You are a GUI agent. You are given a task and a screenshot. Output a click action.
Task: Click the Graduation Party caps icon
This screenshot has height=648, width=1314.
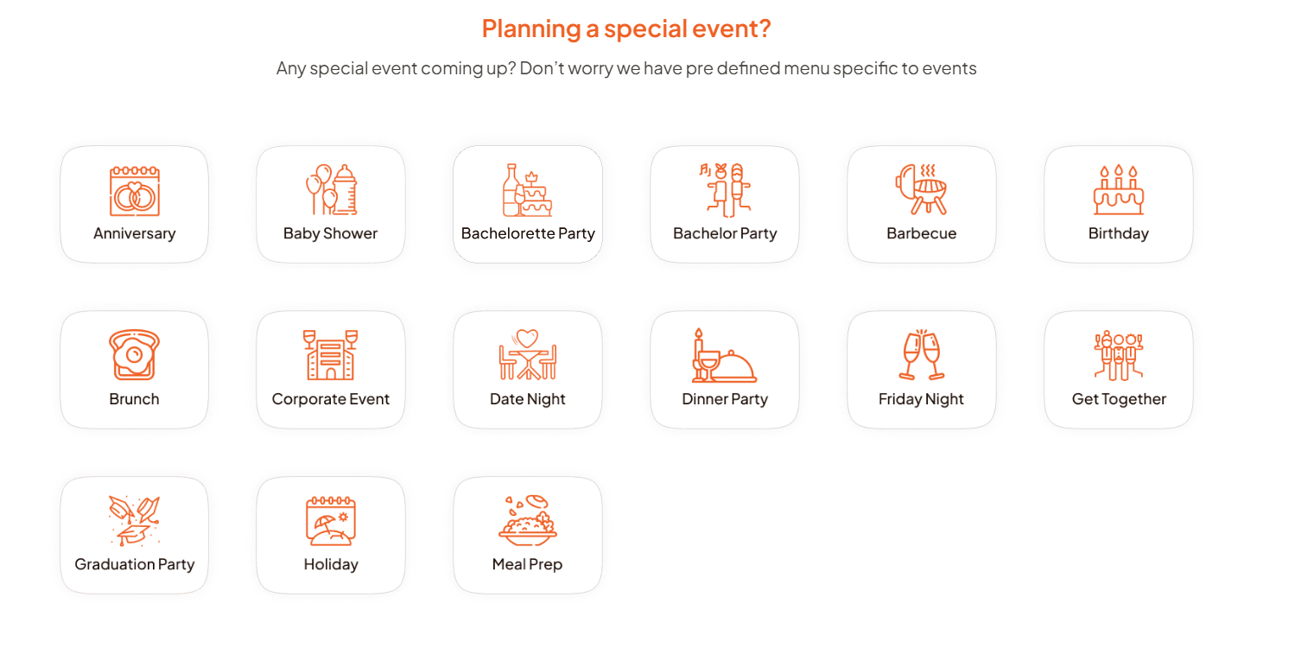pyautogui.click(x=135, y=520)
